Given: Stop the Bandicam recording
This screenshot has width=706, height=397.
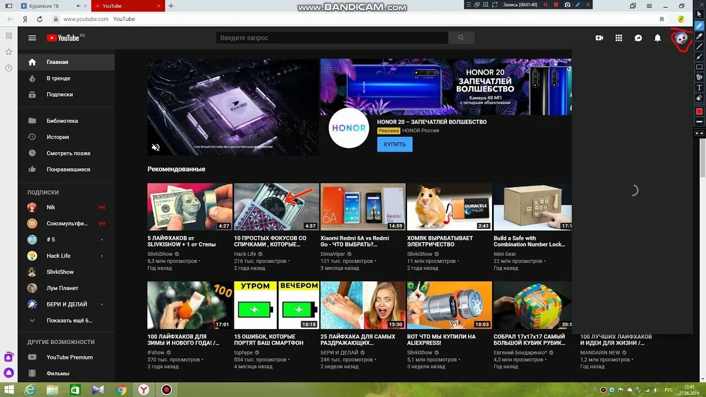Looking at the screenshot, I should coord(556,5).
